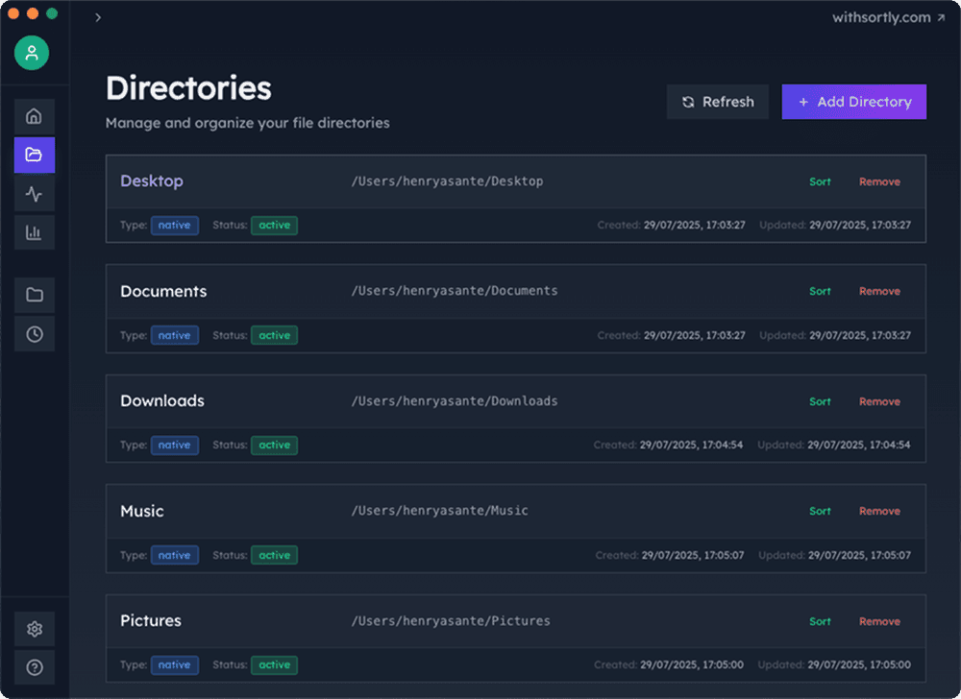Open the Home icon in the sidebar
961x699 pixels.
[x=34, y=115]
